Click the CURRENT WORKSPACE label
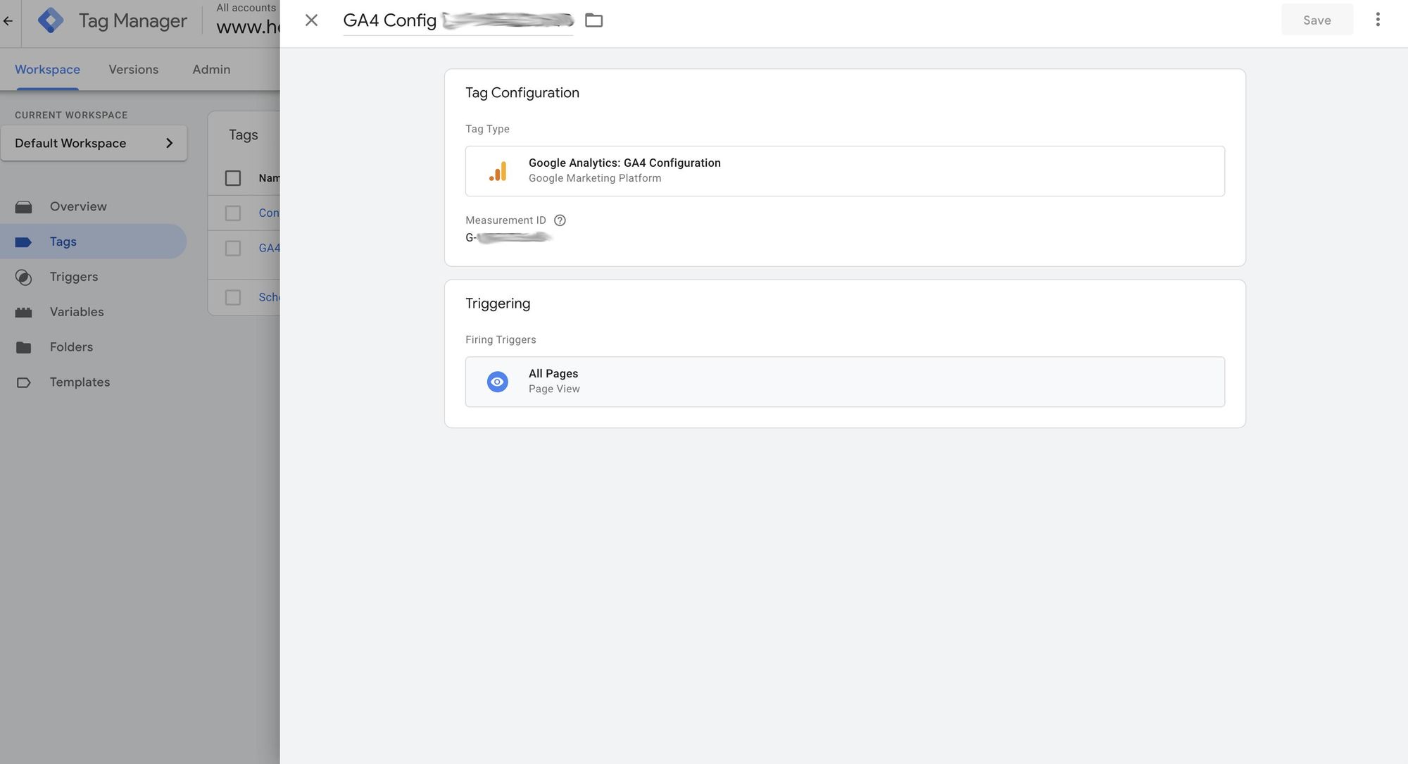The width and height of the screenshot is (1408, 764). click(71, 115)
